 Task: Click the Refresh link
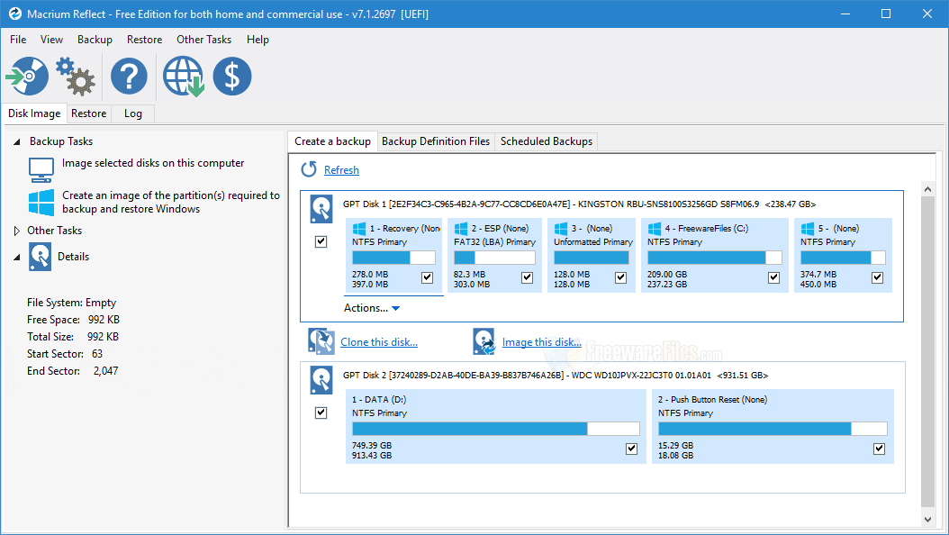coord(341,169)
